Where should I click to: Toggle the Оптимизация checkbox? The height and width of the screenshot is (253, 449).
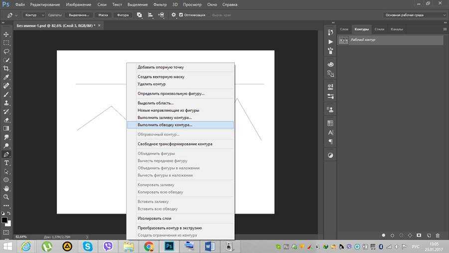tap(181, 15)
